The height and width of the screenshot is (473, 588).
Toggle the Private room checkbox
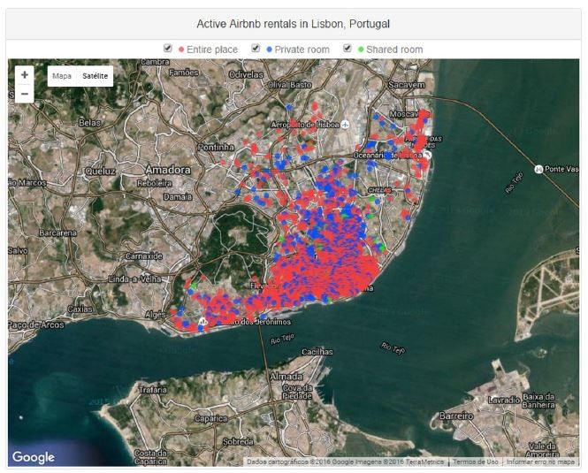(x=256, y=49)
